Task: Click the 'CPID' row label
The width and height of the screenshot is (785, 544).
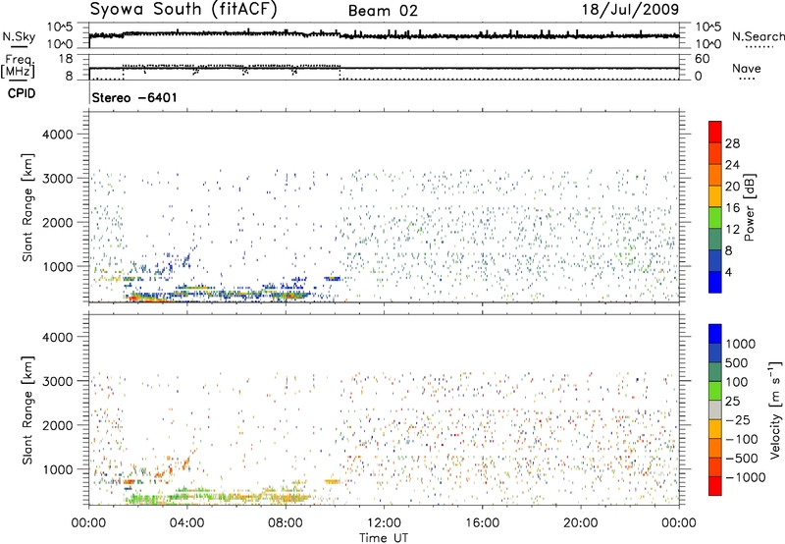Action: click(22, 93)
